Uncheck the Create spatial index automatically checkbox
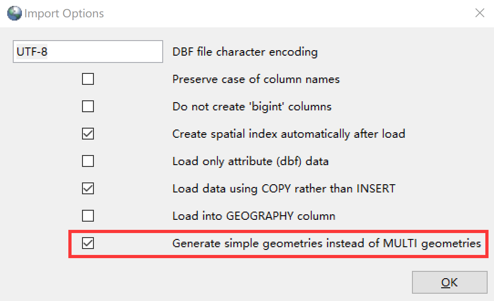The width and height of the screenshot is (494, 301). pyautogui.click(x=88, y=134)
